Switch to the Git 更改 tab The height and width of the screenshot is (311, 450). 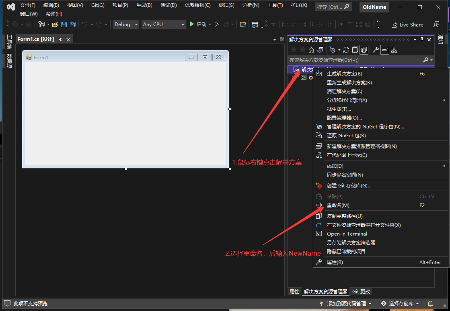361,291
